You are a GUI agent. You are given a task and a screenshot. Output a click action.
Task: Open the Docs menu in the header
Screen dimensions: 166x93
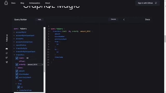tap(13, 3)
